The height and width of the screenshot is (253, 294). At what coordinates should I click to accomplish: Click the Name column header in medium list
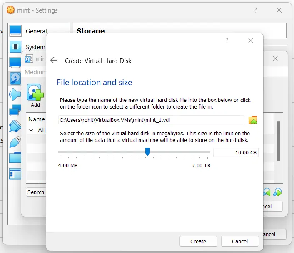click(x=37, y=119)
